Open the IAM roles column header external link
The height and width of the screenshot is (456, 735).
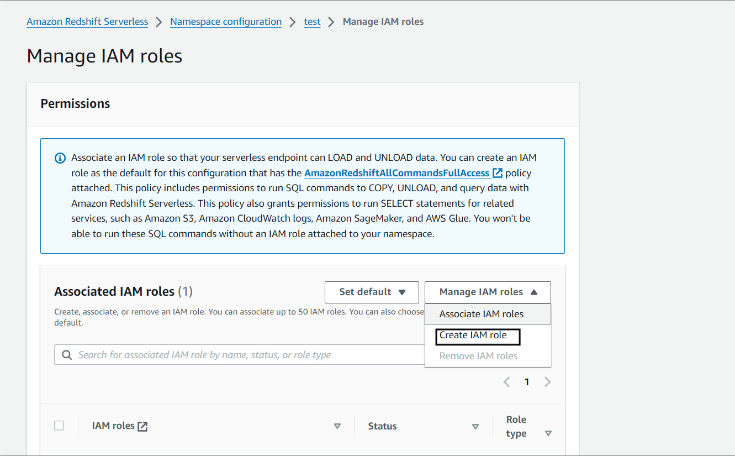pos(142,426)
